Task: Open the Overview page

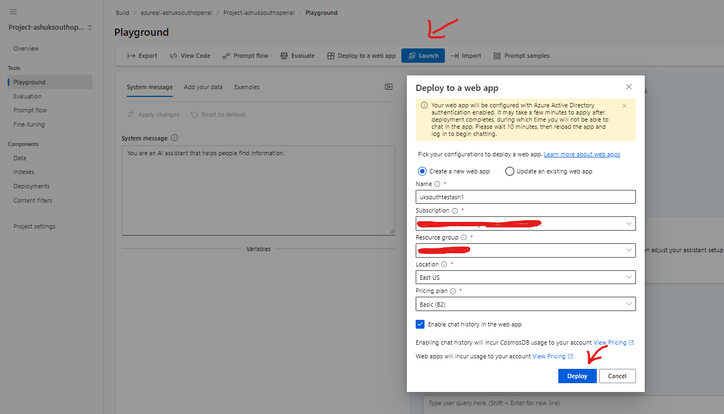Action: click(26, 48)
